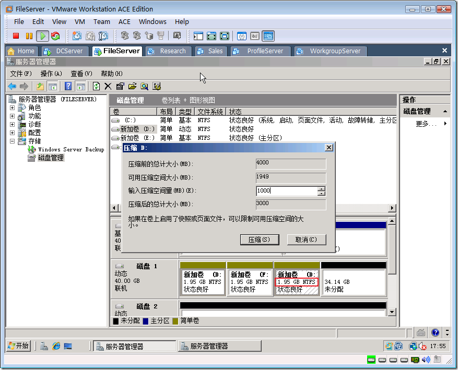
Task: Collapse the 存储 tree node
Action: (12, 141)
